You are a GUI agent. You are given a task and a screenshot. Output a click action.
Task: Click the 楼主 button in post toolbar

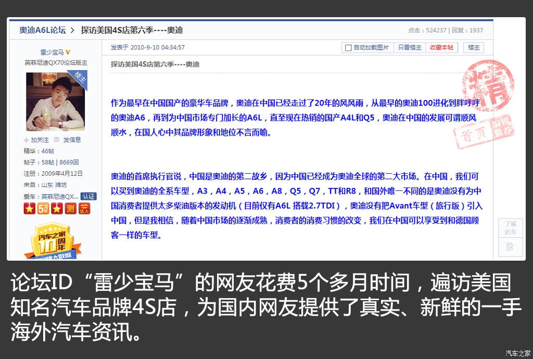click(474, 47)
